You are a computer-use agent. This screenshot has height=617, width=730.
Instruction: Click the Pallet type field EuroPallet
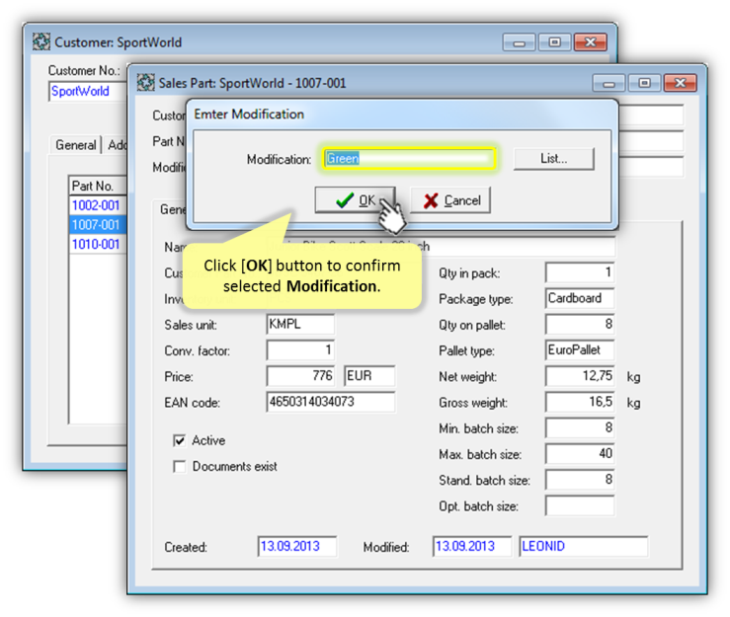[580, 349]
